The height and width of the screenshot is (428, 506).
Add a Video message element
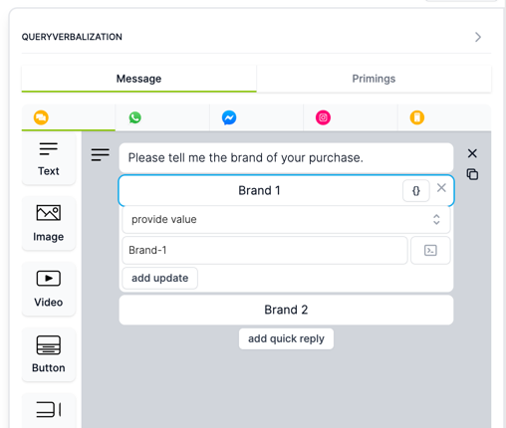coord(49,289)
